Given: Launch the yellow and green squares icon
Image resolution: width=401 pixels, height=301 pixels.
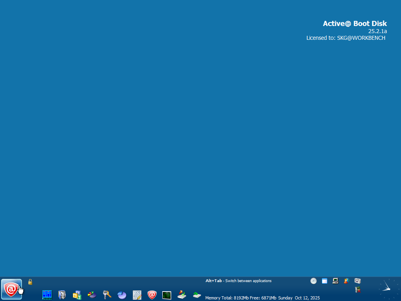Looking at the screenshot, I should coord(77,294).
